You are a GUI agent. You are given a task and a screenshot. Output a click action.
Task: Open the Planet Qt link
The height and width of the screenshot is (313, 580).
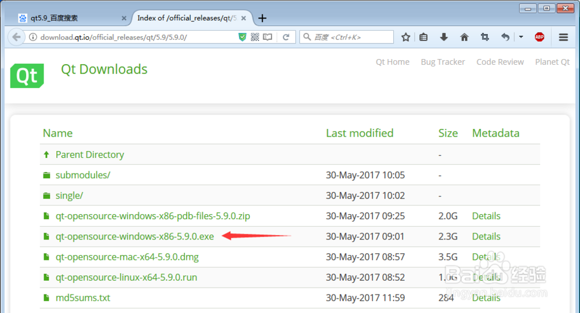pyautogui.click(x=552, y=62)
